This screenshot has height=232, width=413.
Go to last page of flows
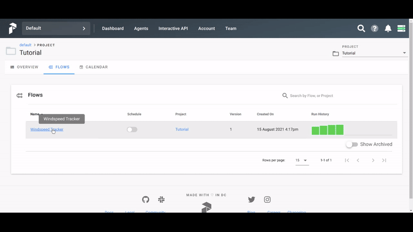tap(384, 160)
